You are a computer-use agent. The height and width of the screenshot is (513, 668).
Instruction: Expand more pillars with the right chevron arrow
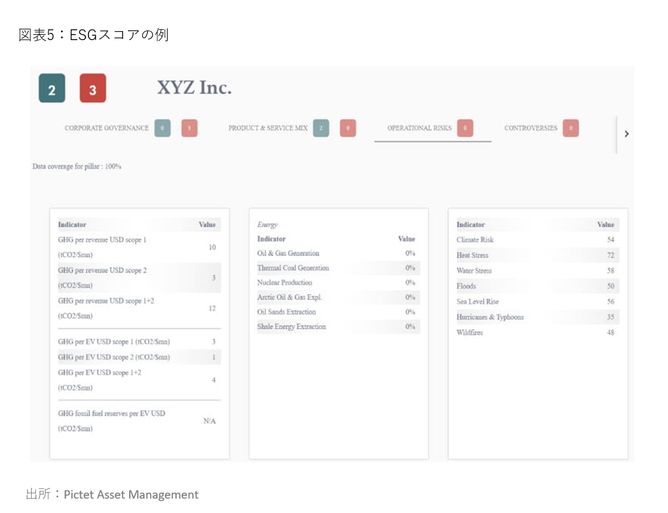click(x=626, y=134)
